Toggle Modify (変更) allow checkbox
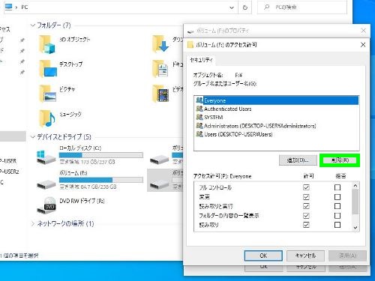The image size is (375, 281). 306,197
